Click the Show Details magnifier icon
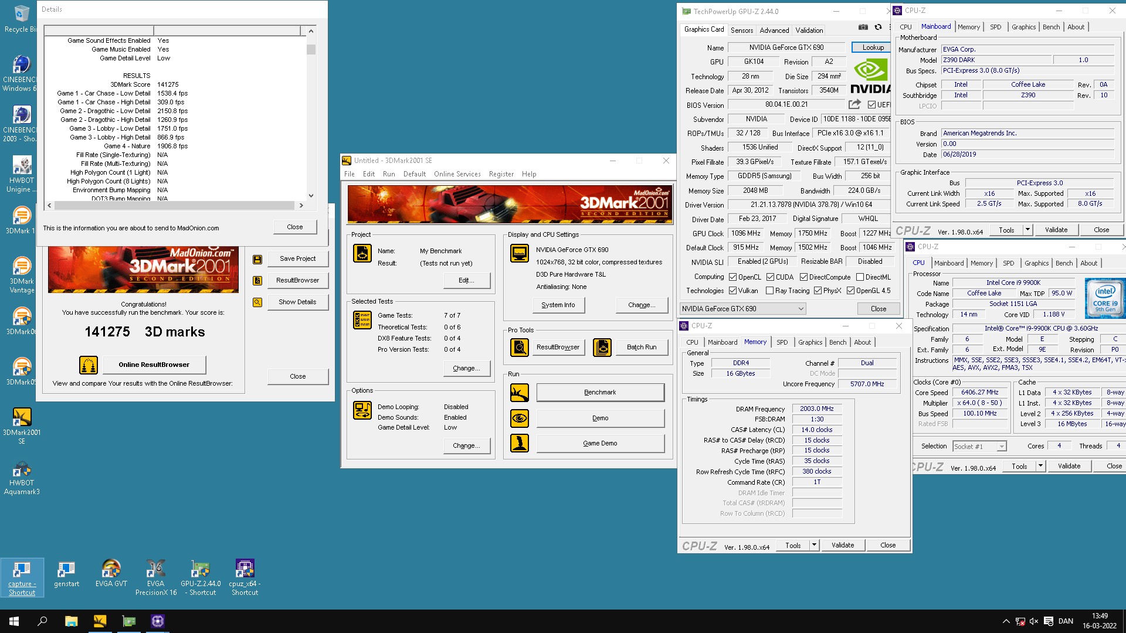This screenshot has height=633, width=1126. pyautogui.click(x=257, y=302)
